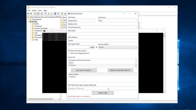Click the Group List scrollbar
Viewport: 196px width, 110px height.
pyautogui.click(x=136, y=63)
